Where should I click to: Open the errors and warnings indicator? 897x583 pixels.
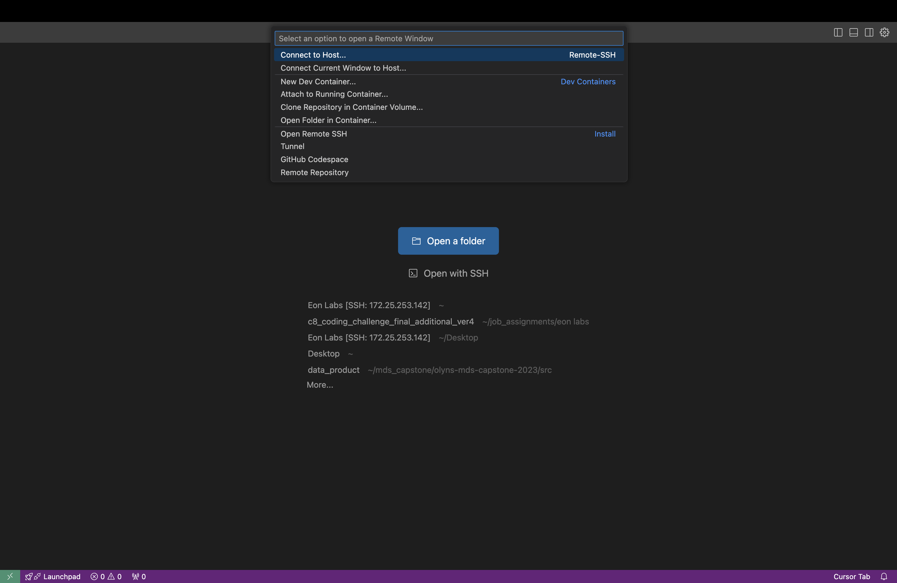point(106,576)
